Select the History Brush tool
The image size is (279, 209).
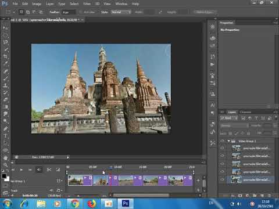(5, 92)
